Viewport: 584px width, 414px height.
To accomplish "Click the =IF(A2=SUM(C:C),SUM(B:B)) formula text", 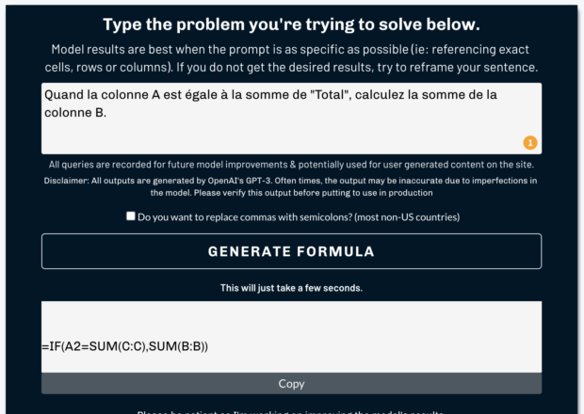I will [124, 347].
